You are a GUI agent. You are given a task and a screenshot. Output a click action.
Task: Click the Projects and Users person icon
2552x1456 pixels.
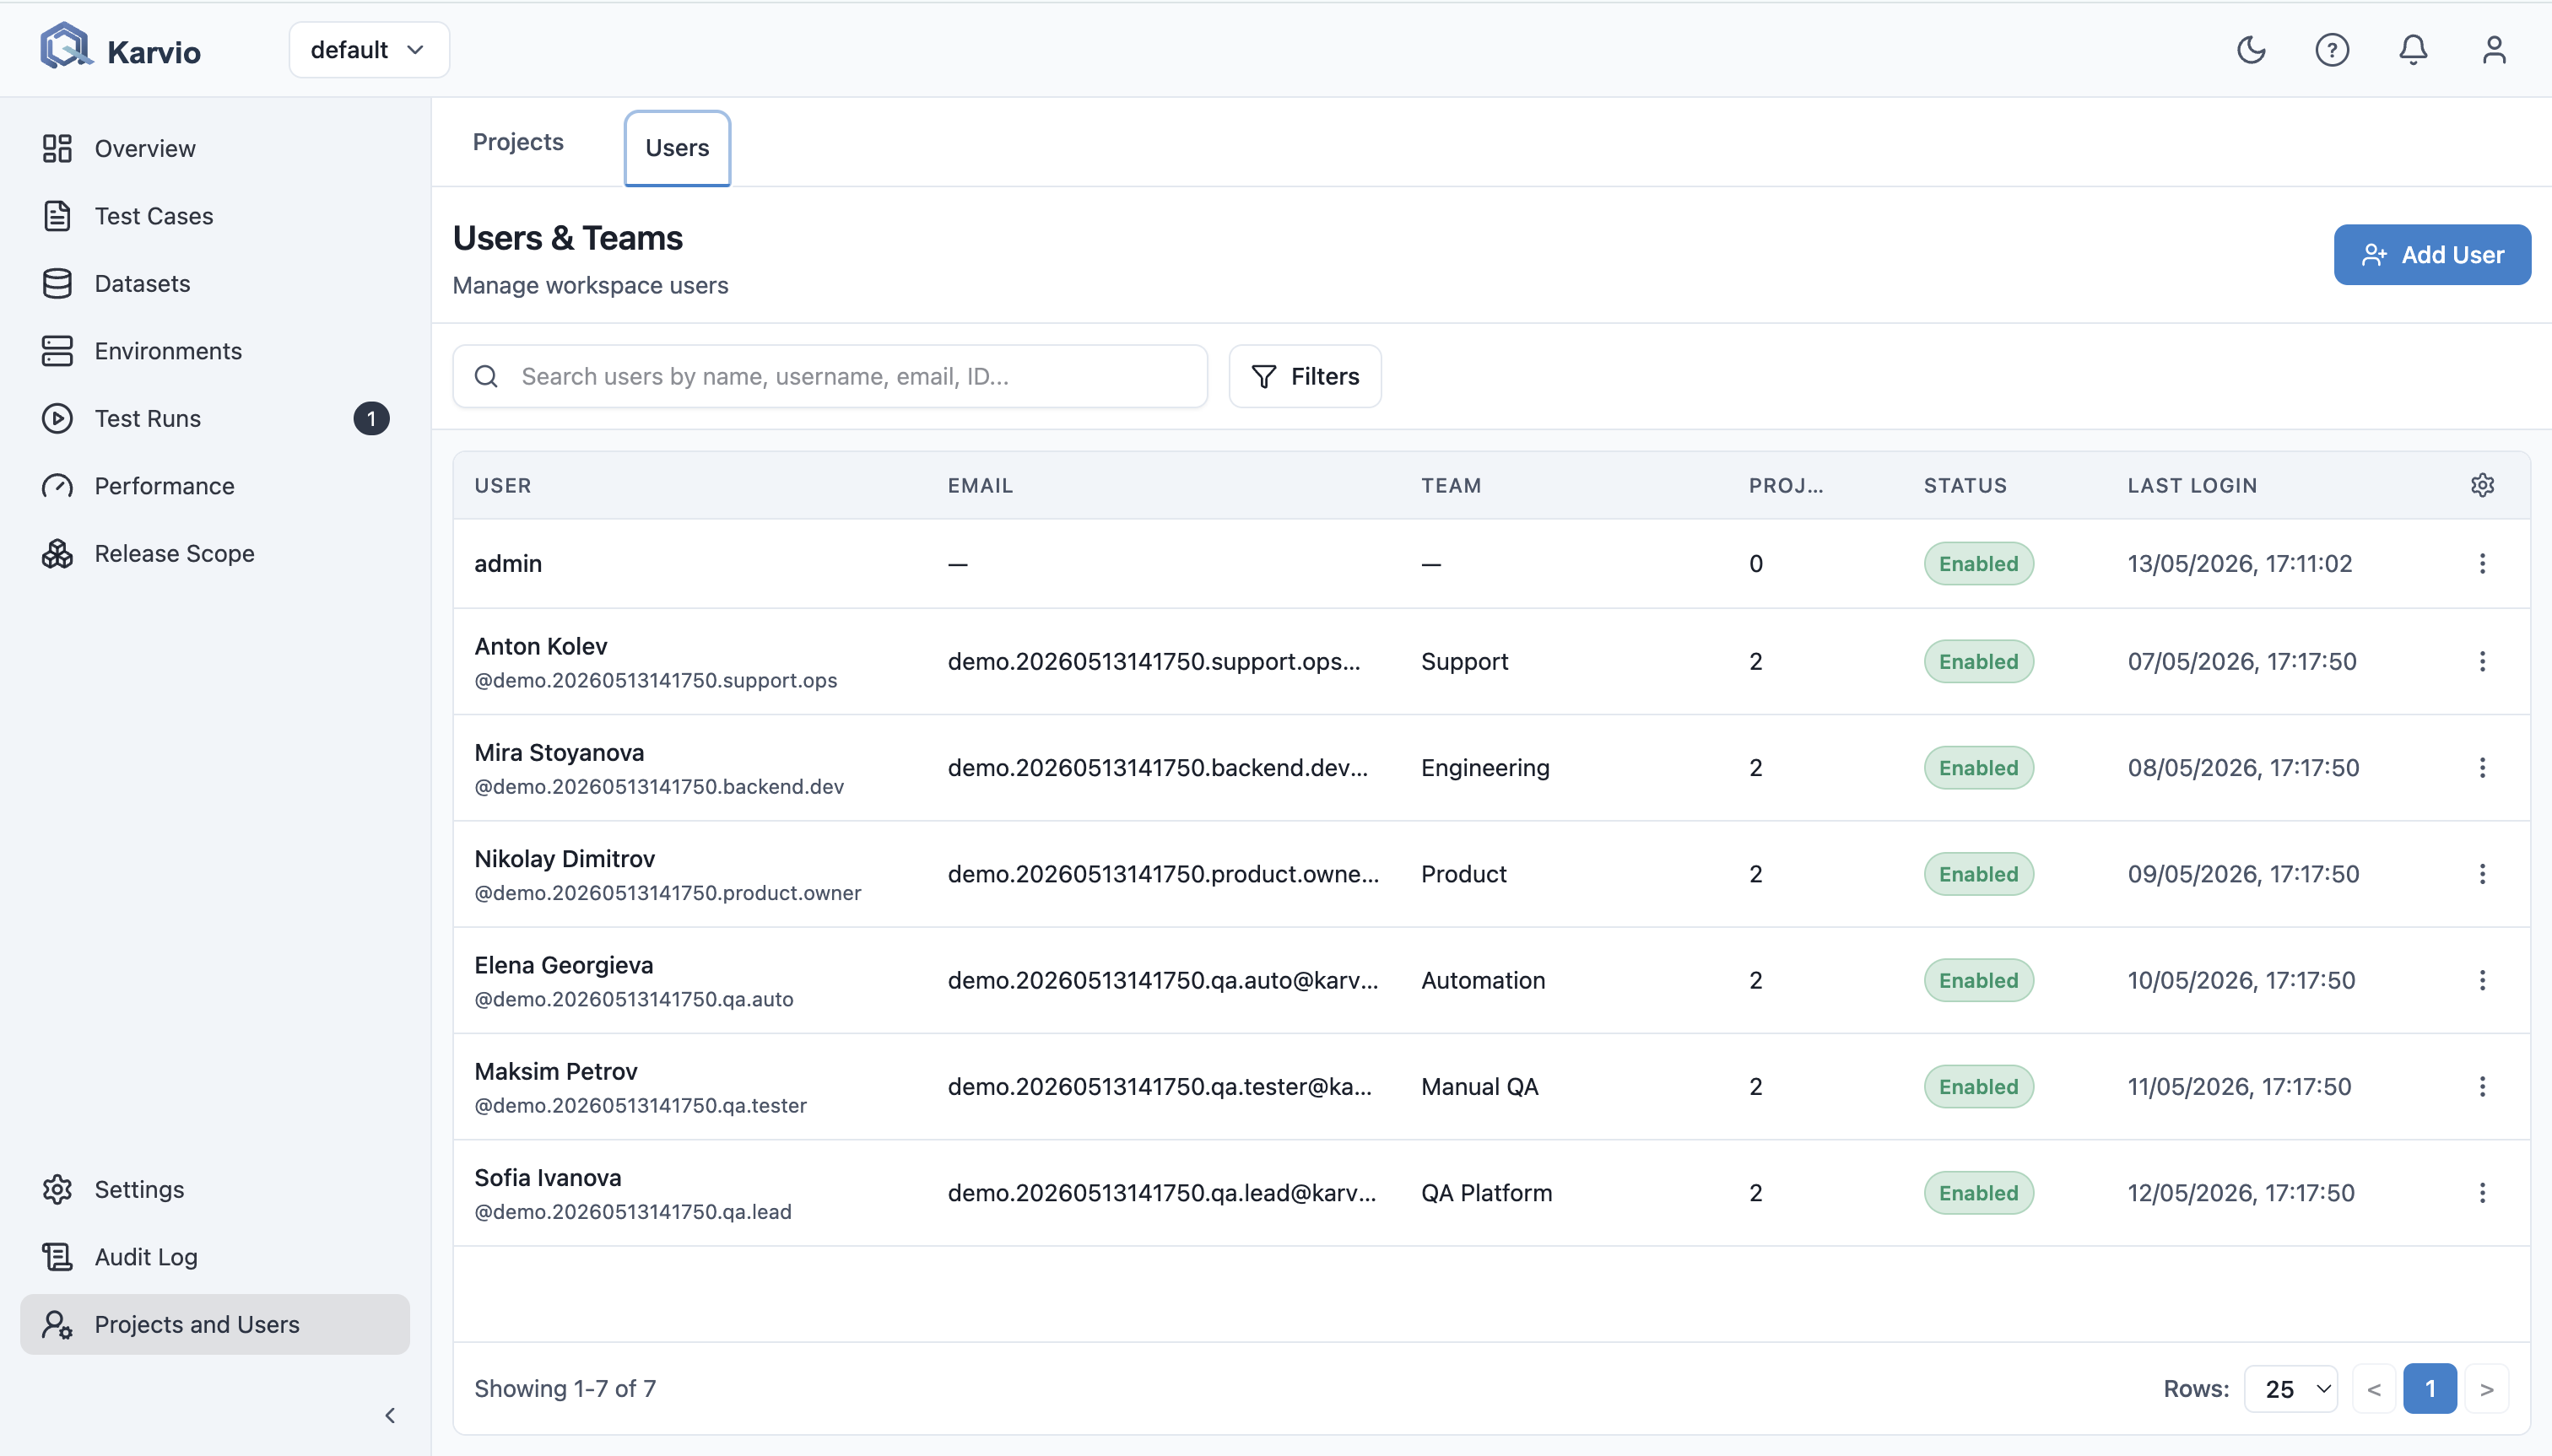coord(57,1324)
